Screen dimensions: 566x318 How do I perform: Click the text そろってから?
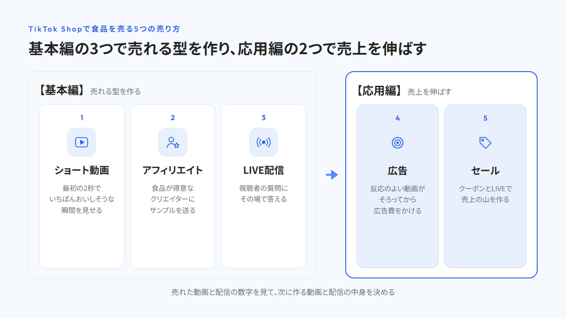(x=398, y=200)
